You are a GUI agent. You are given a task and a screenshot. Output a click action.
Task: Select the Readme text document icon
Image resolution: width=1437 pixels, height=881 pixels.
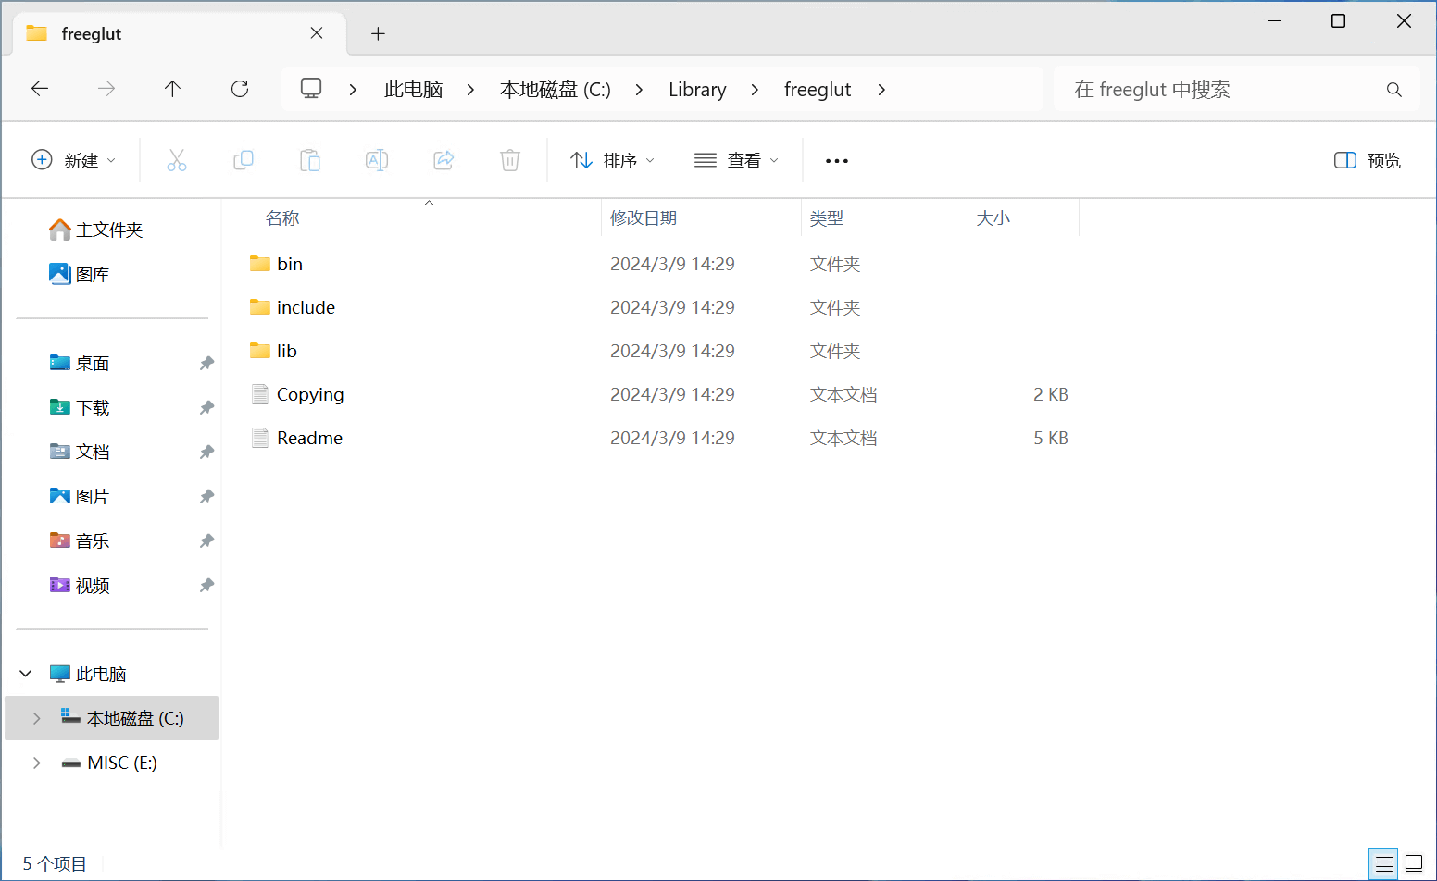click(260, 438)
